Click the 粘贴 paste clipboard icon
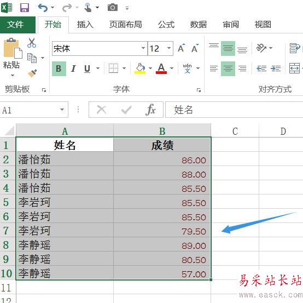 [x=13, y=48]
